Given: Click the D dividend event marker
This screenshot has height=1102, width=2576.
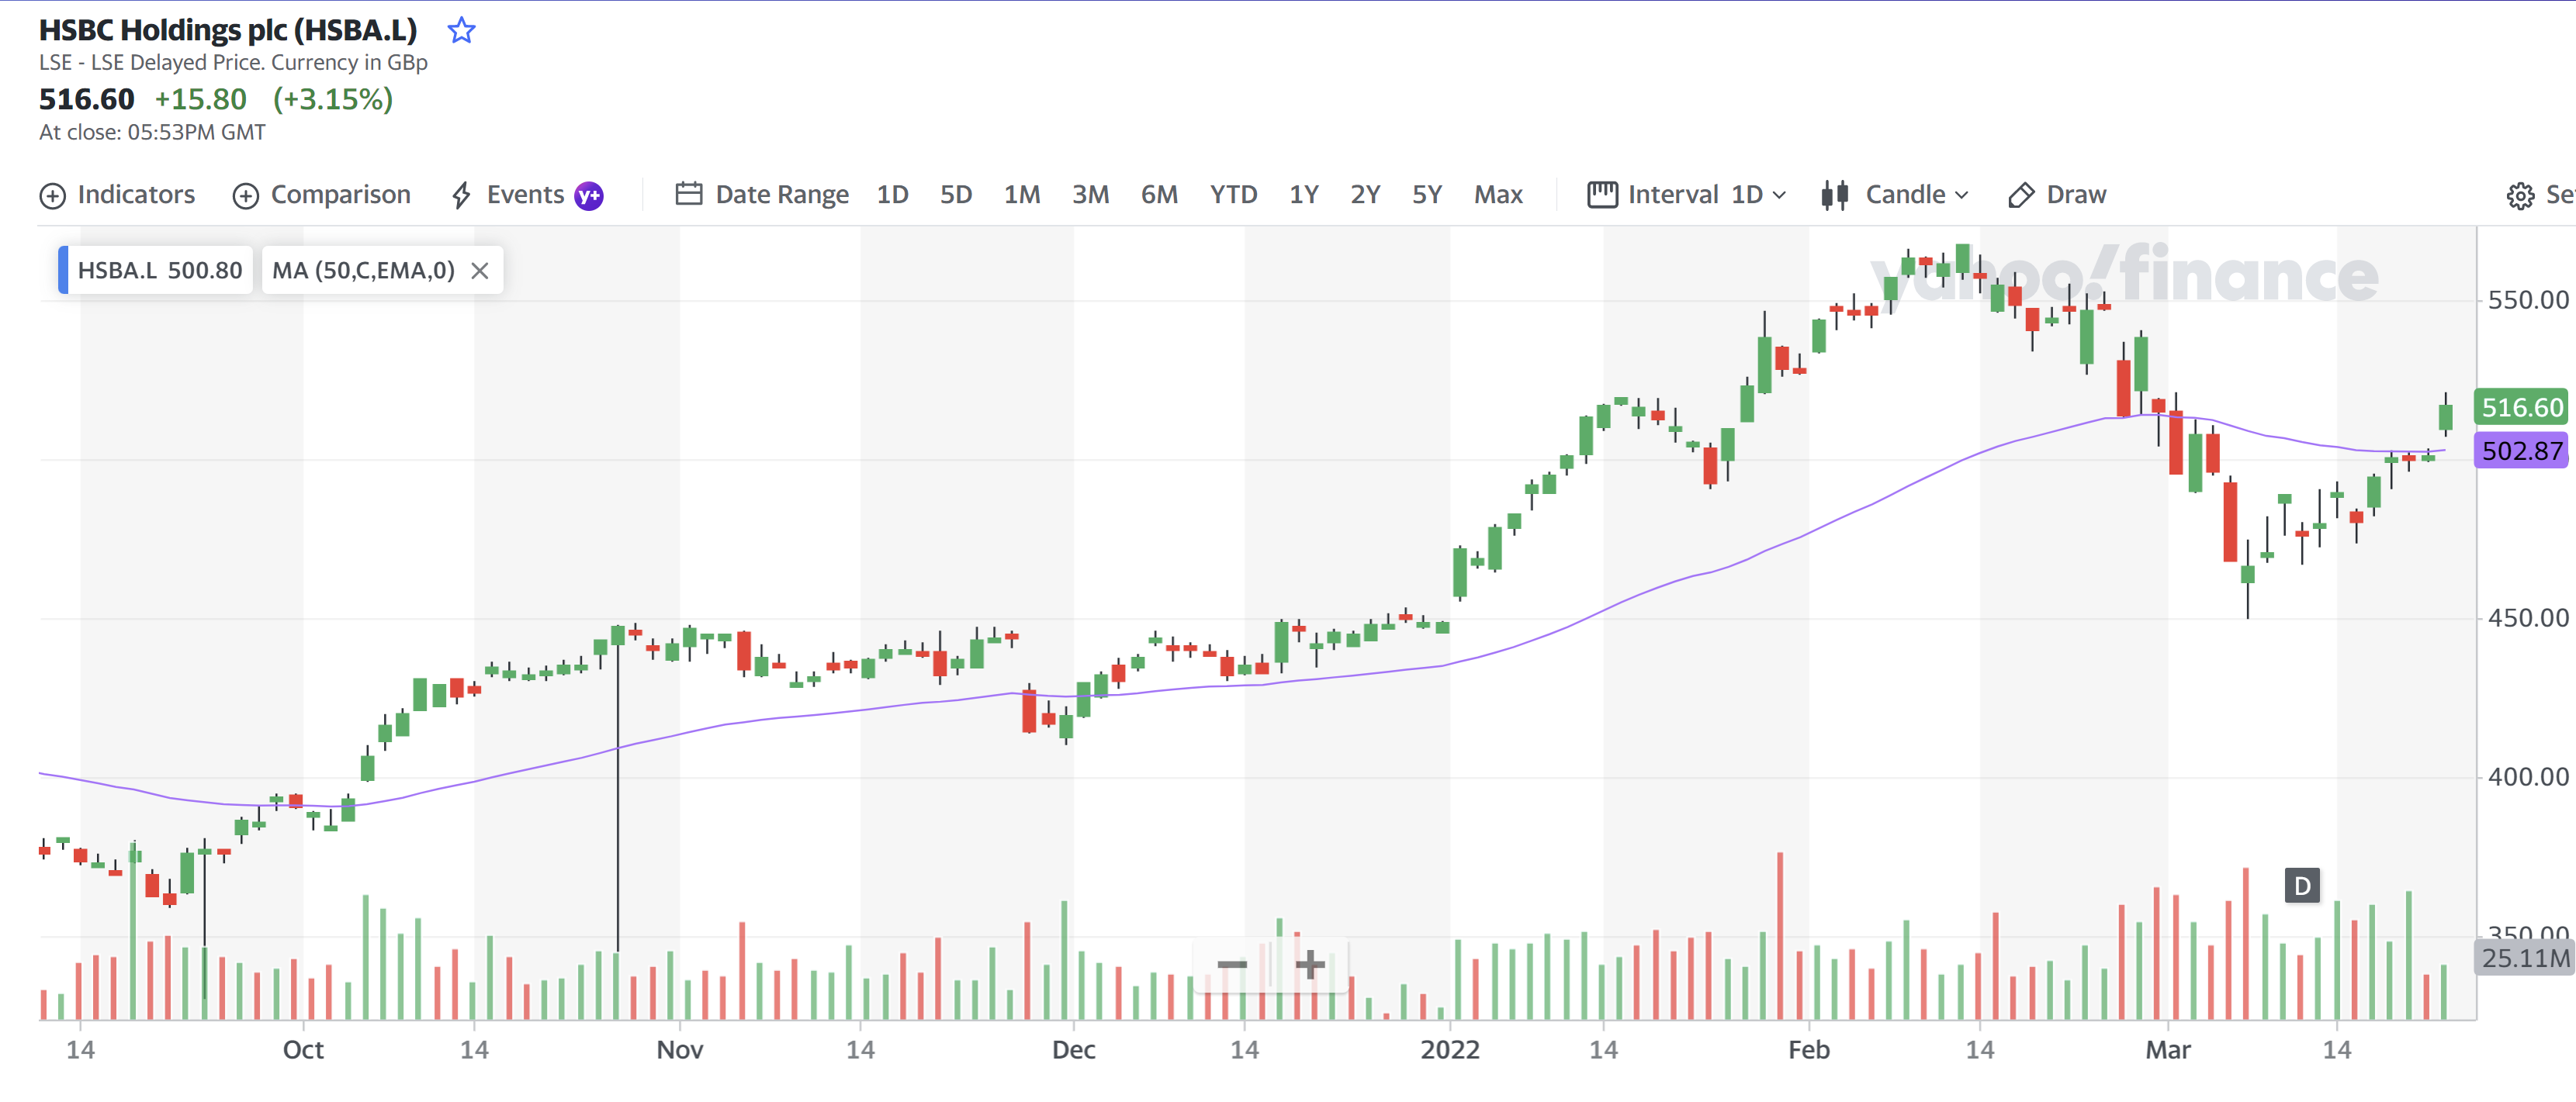Looking at the screenshot, I should (x=2302, y=886).
